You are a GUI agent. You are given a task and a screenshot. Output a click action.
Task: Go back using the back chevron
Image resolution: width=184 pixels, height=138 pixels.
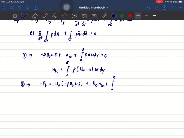[x=4, y=8]
